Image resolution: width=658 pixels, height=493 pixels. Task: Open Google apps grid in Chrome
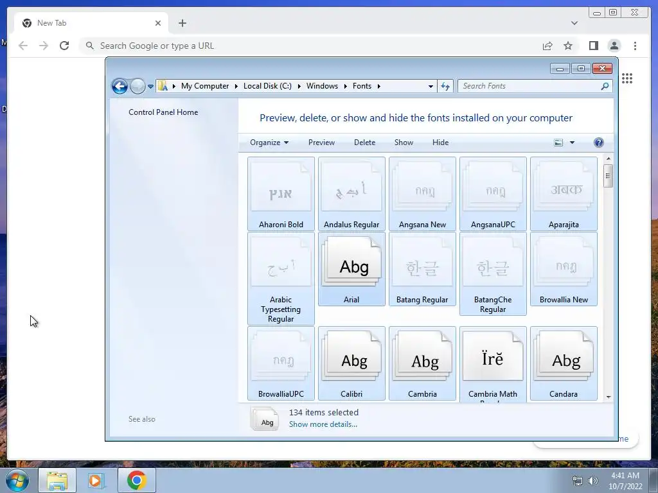627,78
